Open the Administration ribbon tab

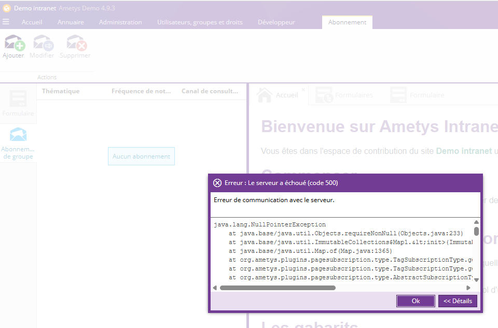coord(120,22)
